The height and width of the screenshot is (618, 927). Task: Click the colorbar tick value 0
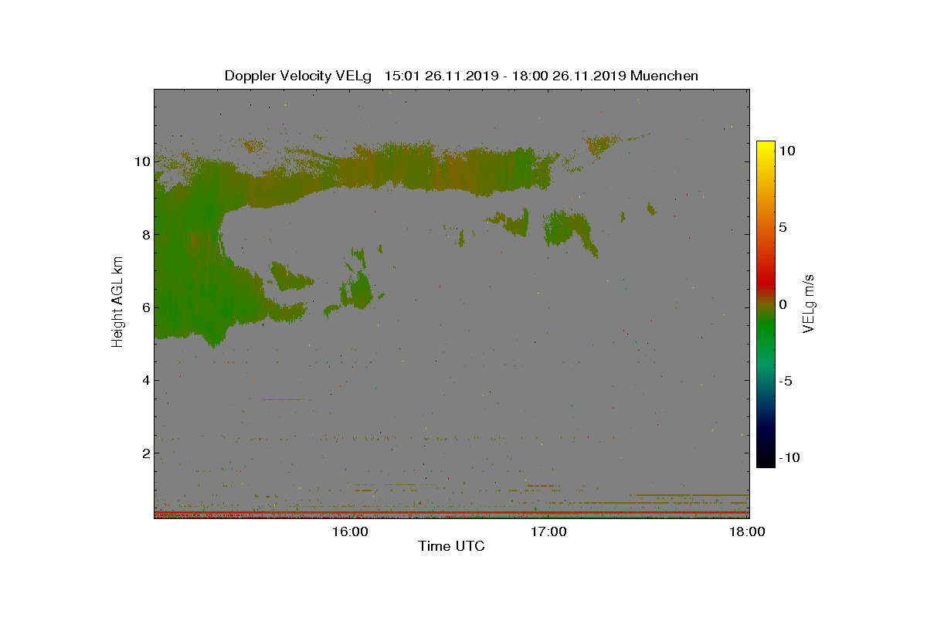pyautogui.click(x=783, y=304)
